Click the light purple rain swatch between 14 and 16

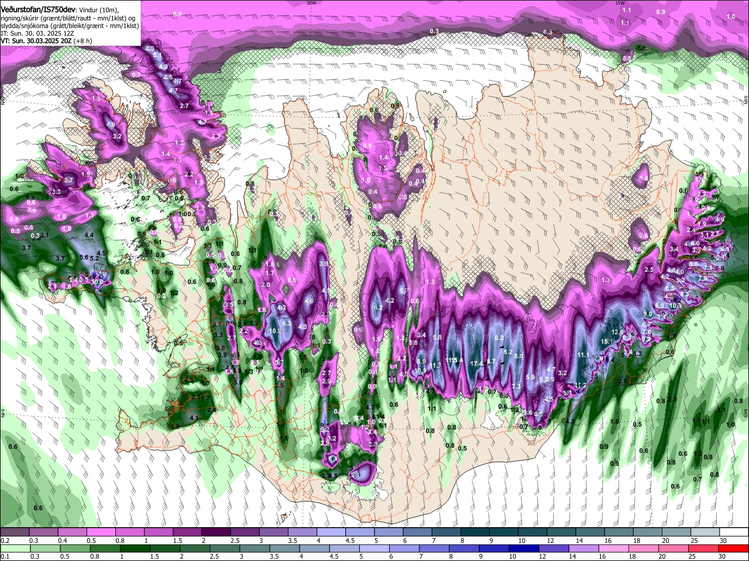[x=583, y=549]
